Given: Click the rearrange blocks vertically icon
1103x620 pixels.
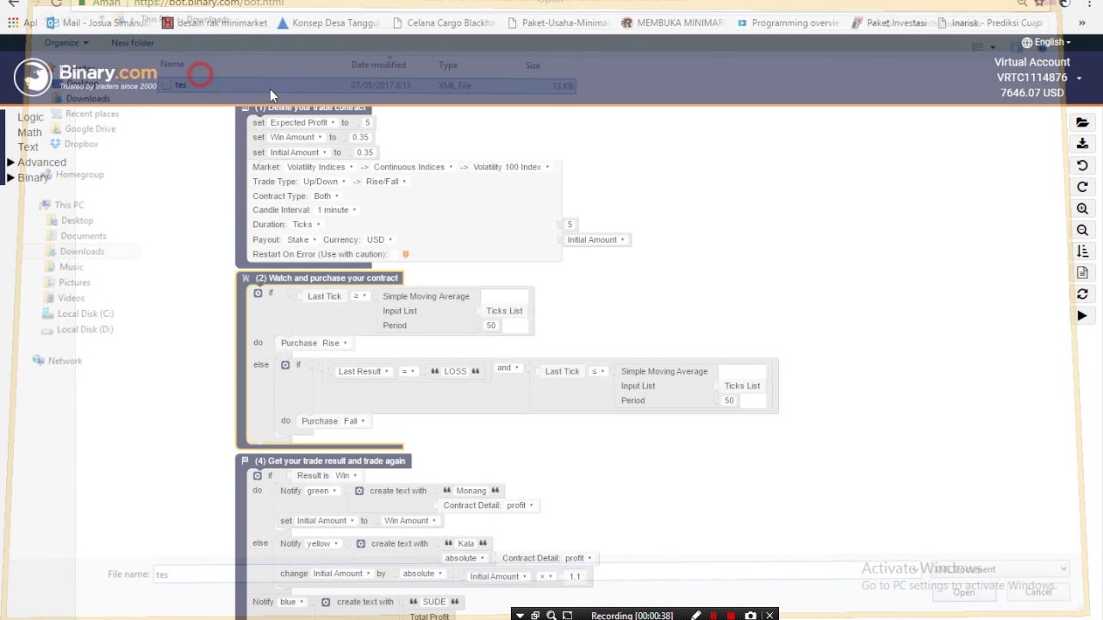Looking at the screenshot, I should [1082, 251].
